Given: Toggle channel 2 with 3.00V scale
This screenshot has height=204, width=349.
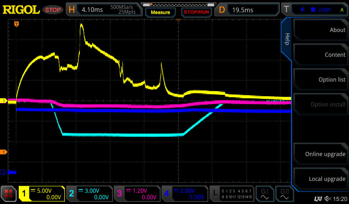Looking at the screenshot, I should [89, 194].
